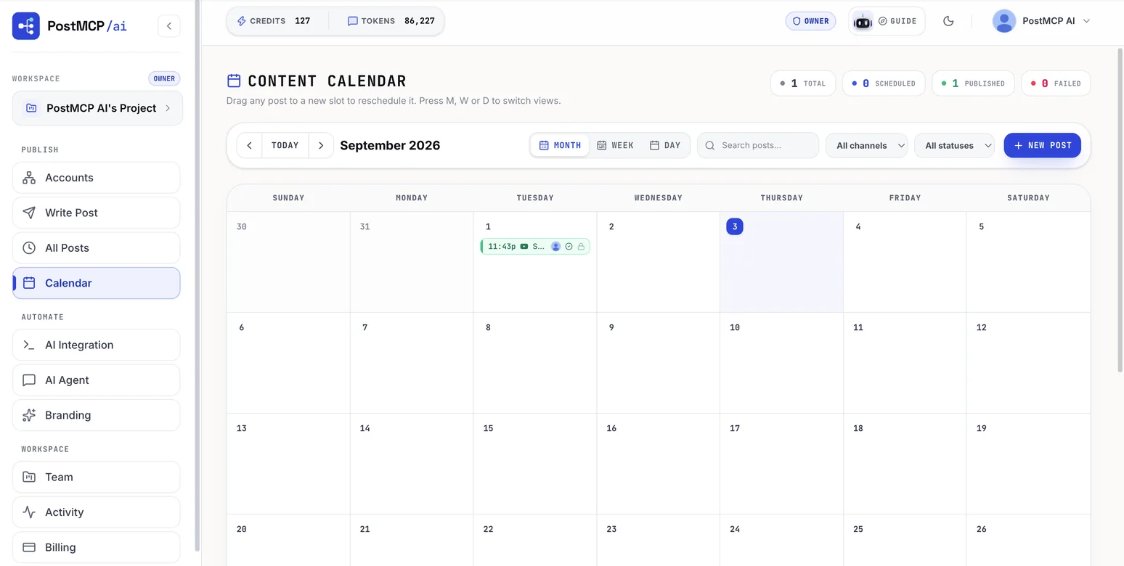Click the Accounts network icon in the sidebar
The height and width of the screenshot is (566, 1124).
point(29,178)
